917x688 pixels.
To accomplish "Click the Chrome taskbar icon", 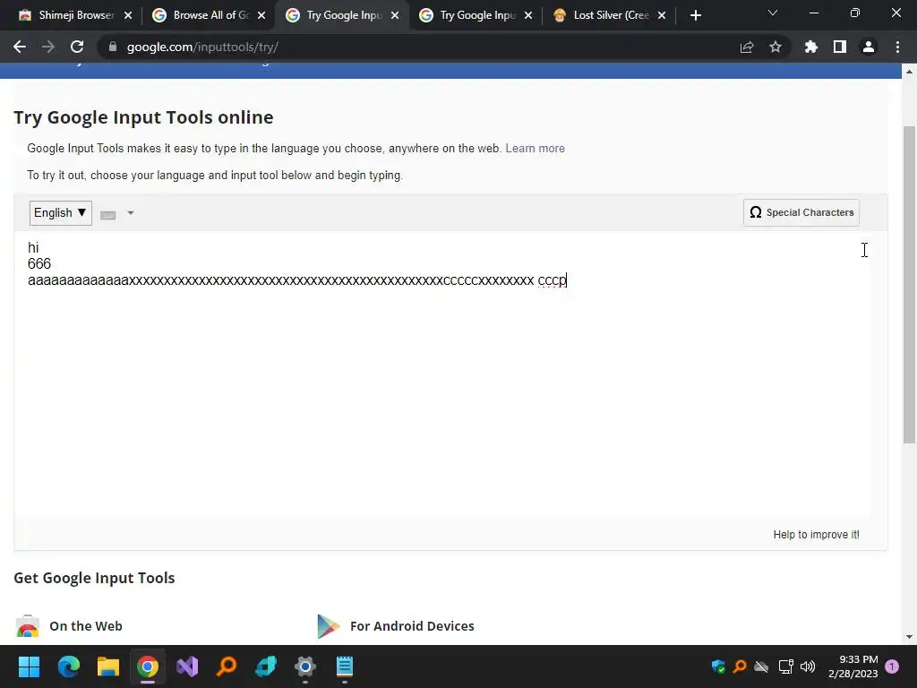I will coord(148,666).
